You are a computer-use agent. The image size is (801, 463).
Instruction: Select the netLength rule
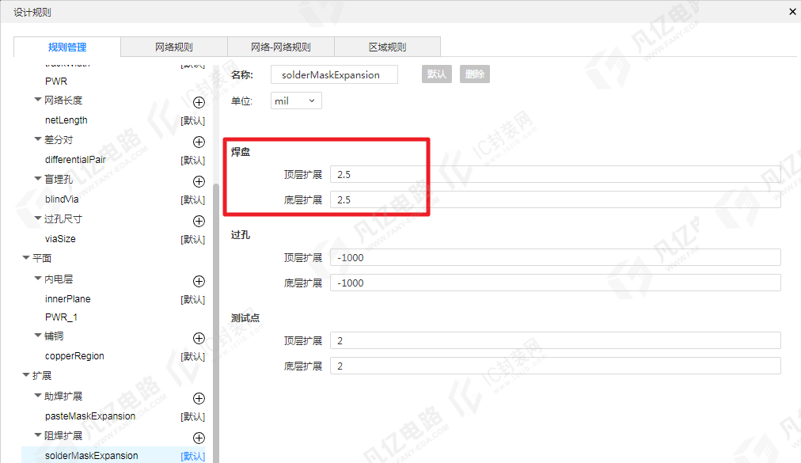tap(66, 120)
